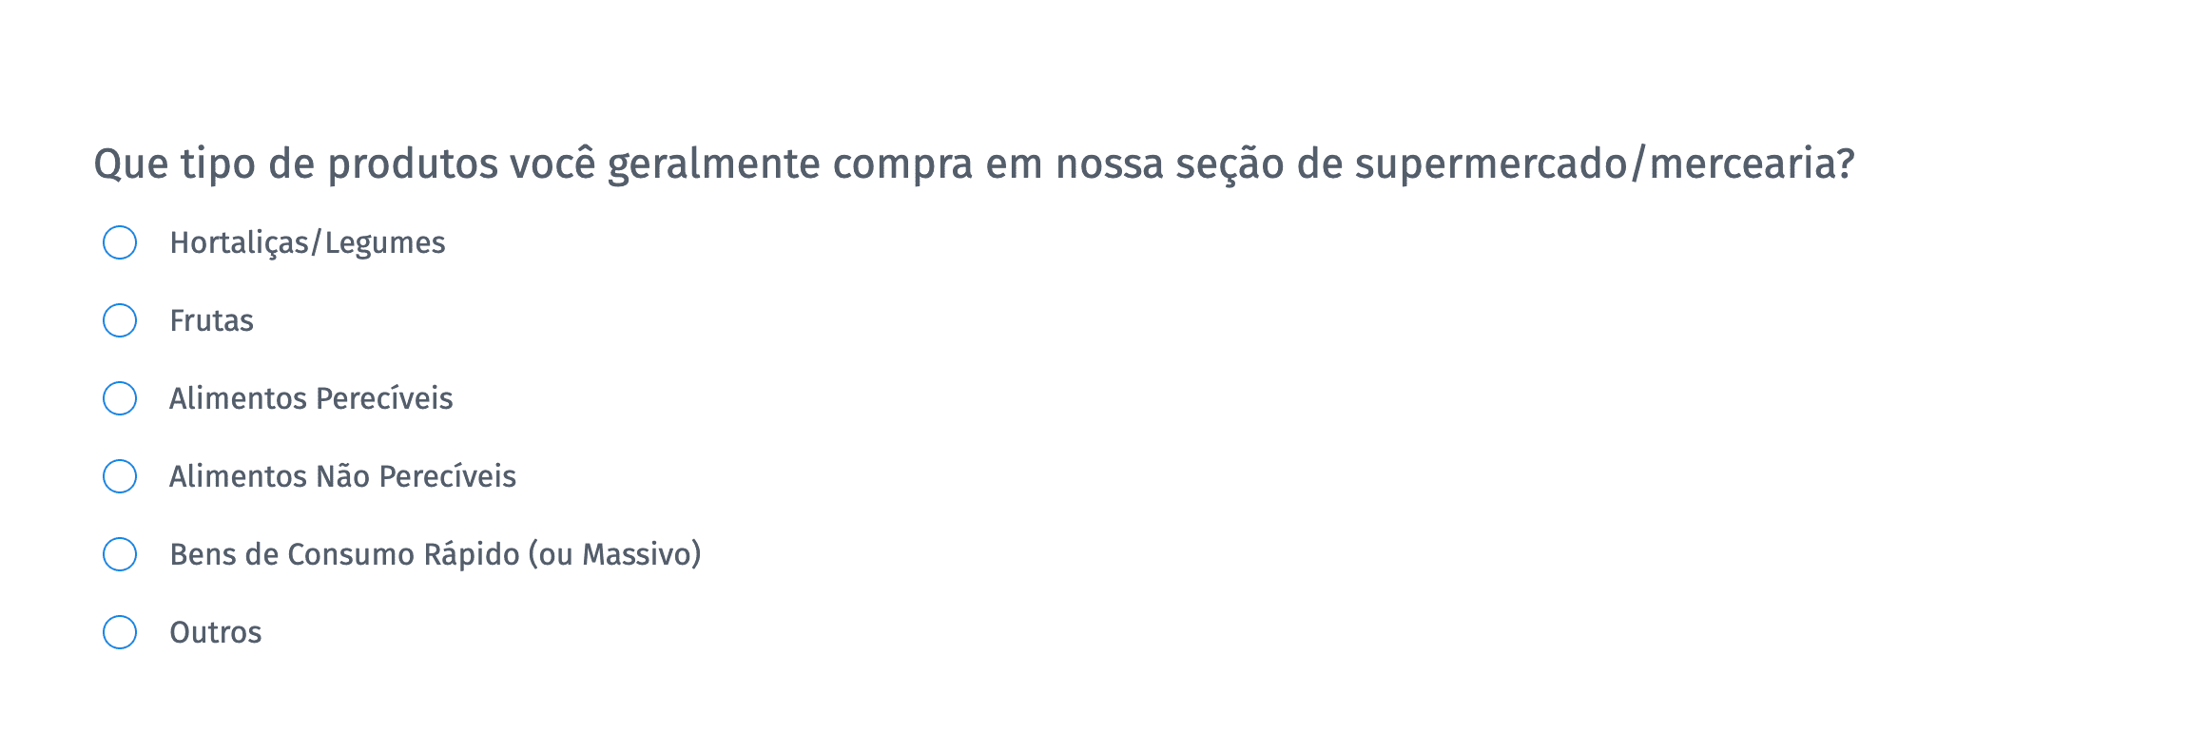2189x732 pixels.
Task: Click the word 'geralmente' in the question heading
Action: click(x=713, y=164)
